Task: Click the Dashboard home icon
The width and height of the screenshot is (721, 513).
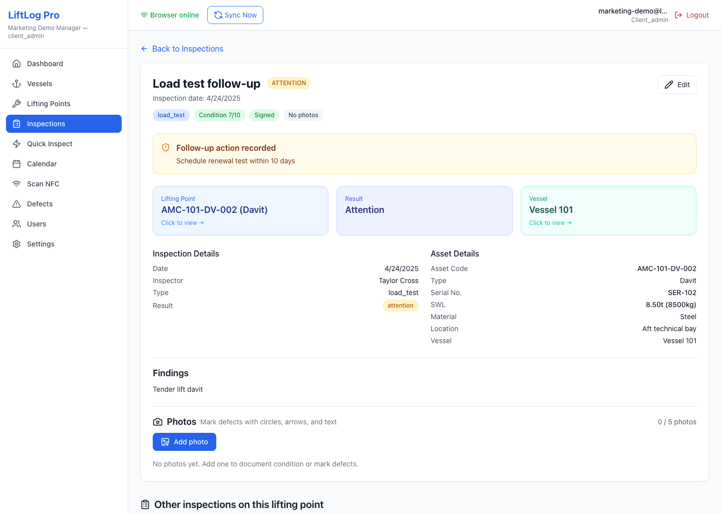Action: click(x=17, y=64)
